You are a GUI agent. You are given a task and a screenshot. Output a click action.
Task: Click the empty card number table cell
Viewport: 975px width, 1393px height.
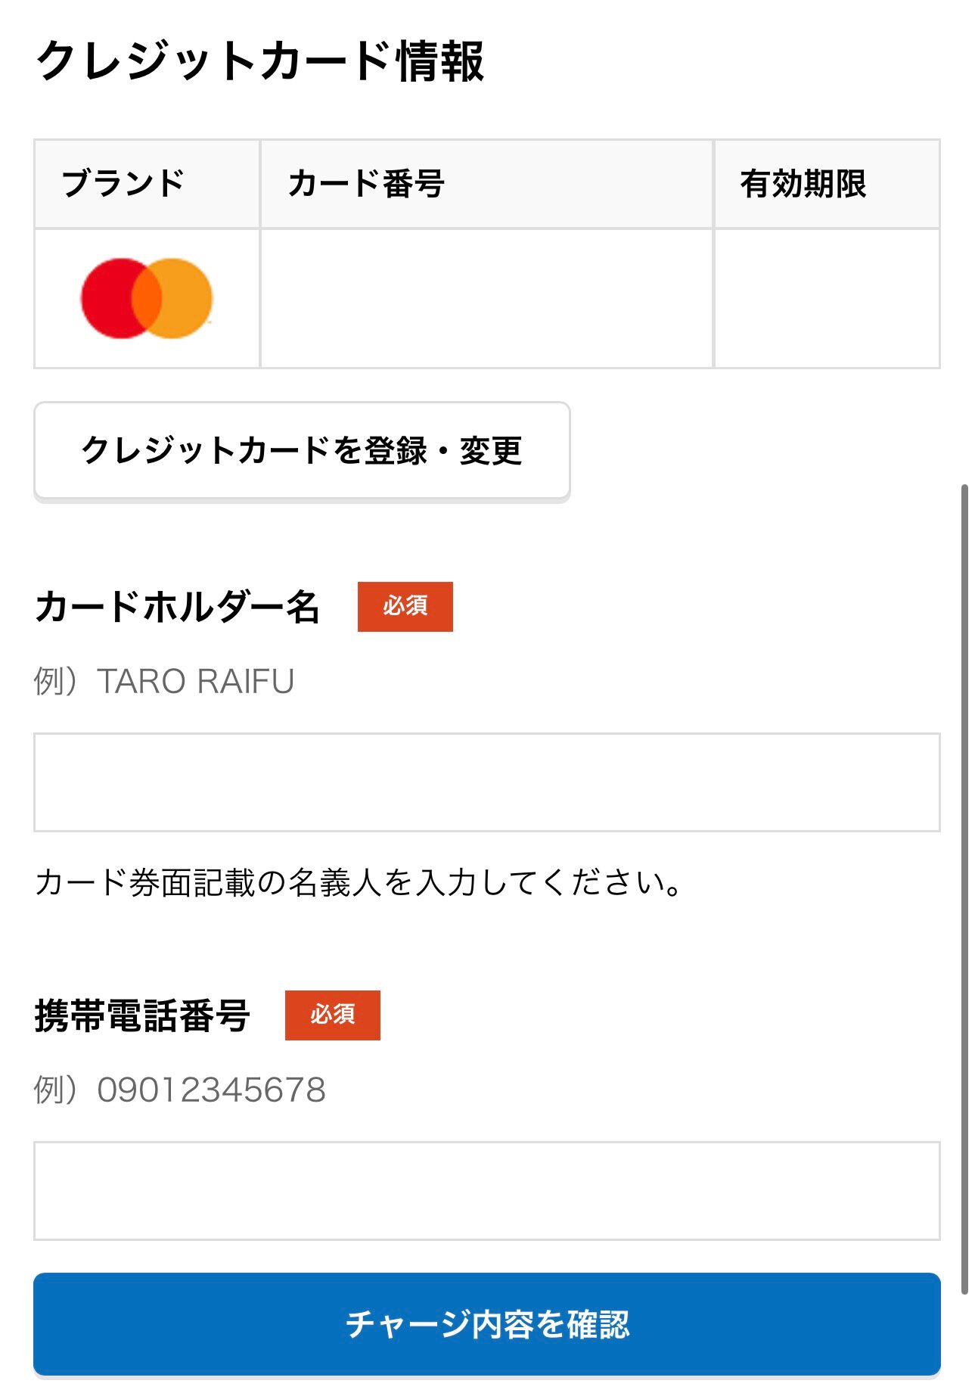(486, 298)
